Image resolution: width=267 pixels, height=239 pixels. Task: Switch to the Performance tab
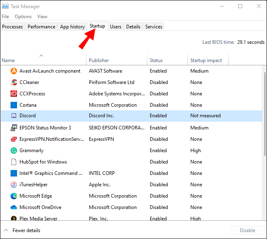coord(41,27)
